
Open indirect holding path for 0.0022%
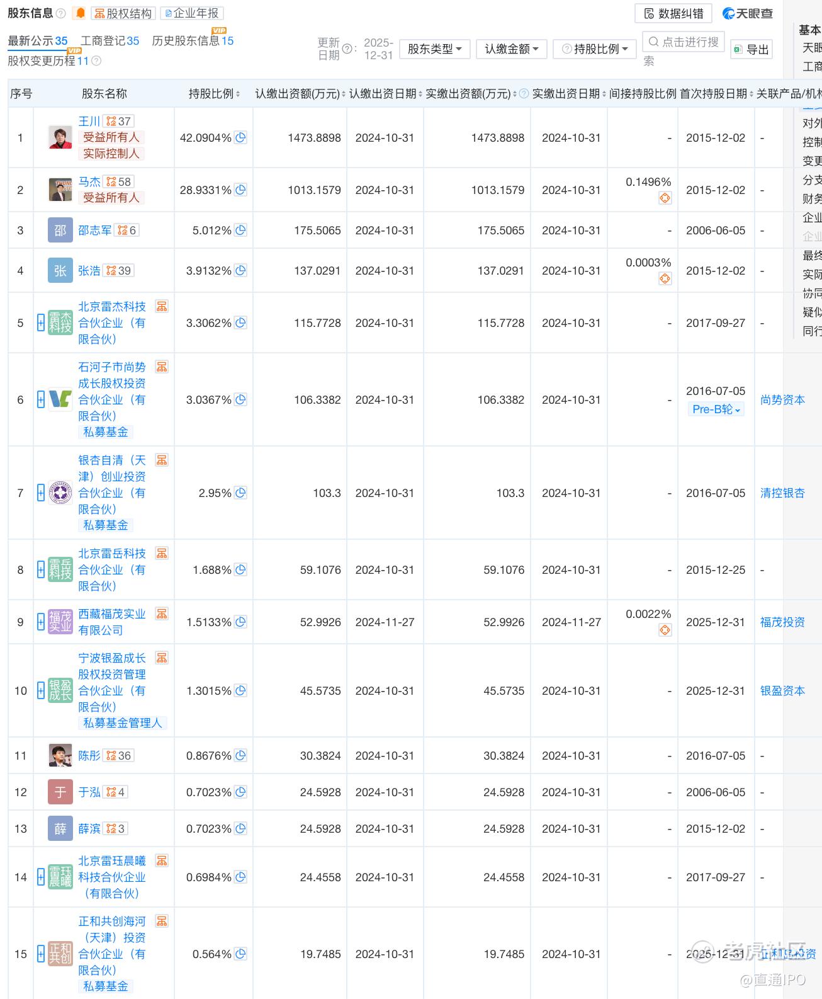pos(665,631)
